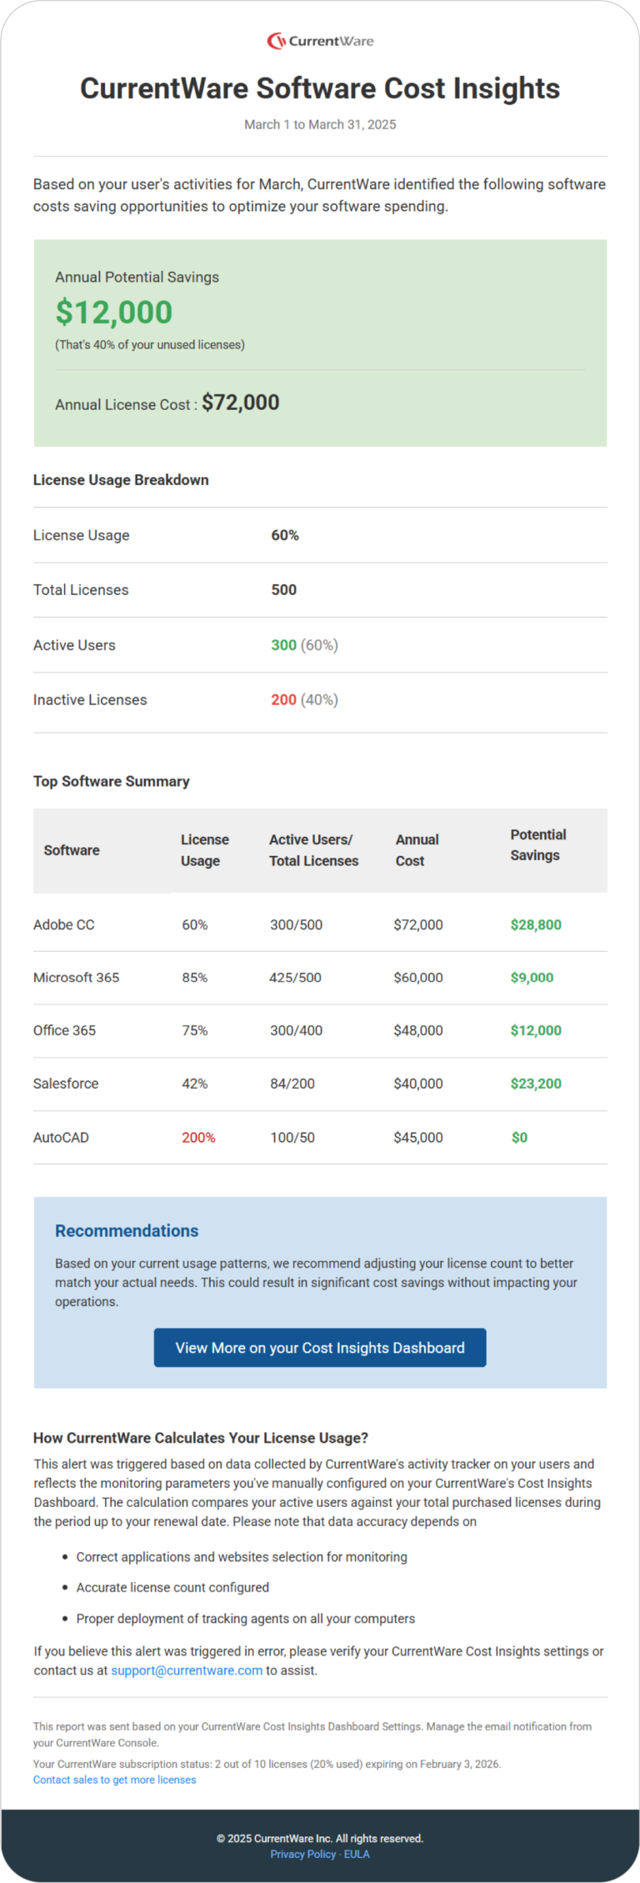This screenshot has width=640, height=1883.
Task: Click the CurrentWare logo icon
Action: coord(276,41)
